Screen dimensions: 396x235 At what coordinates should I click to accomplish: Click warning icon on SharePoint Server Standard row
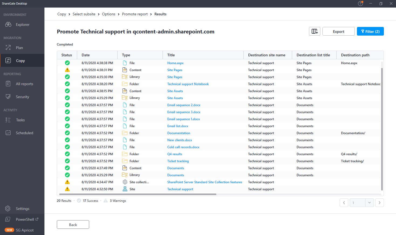(67, 182)
